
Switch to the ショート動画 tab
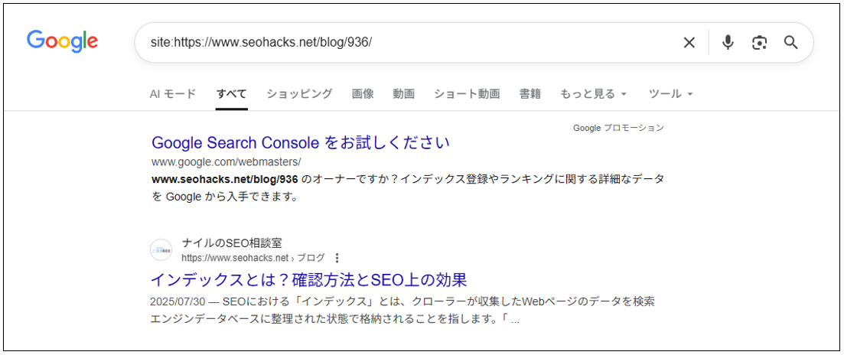pos(467,94)
